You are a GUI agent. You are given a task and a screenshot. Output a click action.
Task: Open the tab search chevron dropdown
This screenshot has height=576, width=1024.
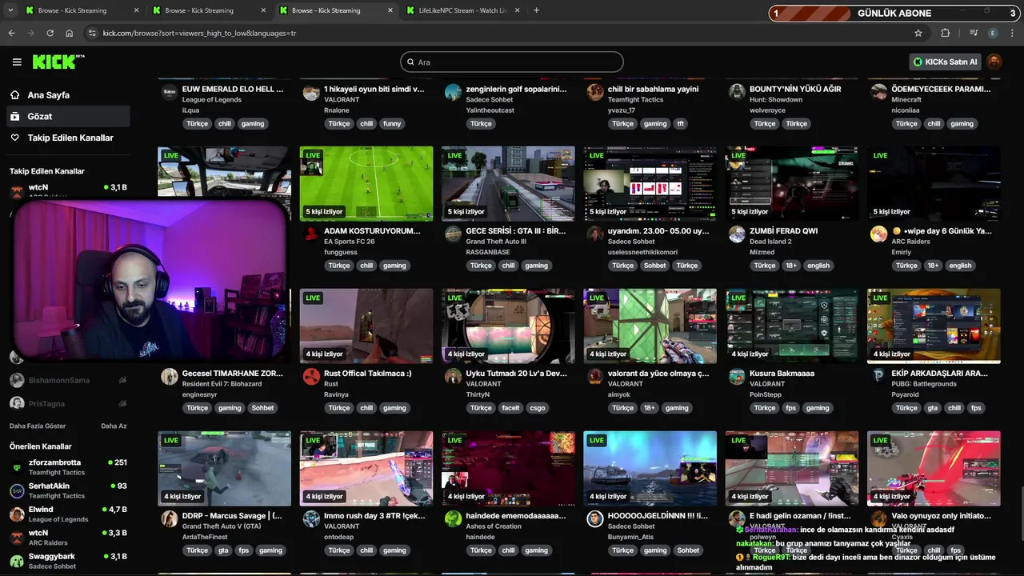9,10
